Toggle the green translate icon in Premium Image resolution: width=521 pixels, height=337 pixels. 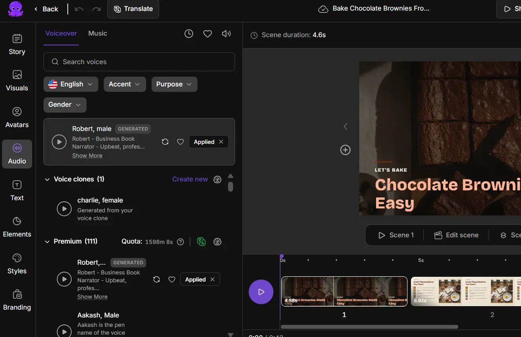(x=201, y=242)
